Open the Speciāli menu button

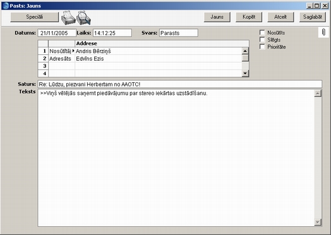pos(35,17)
